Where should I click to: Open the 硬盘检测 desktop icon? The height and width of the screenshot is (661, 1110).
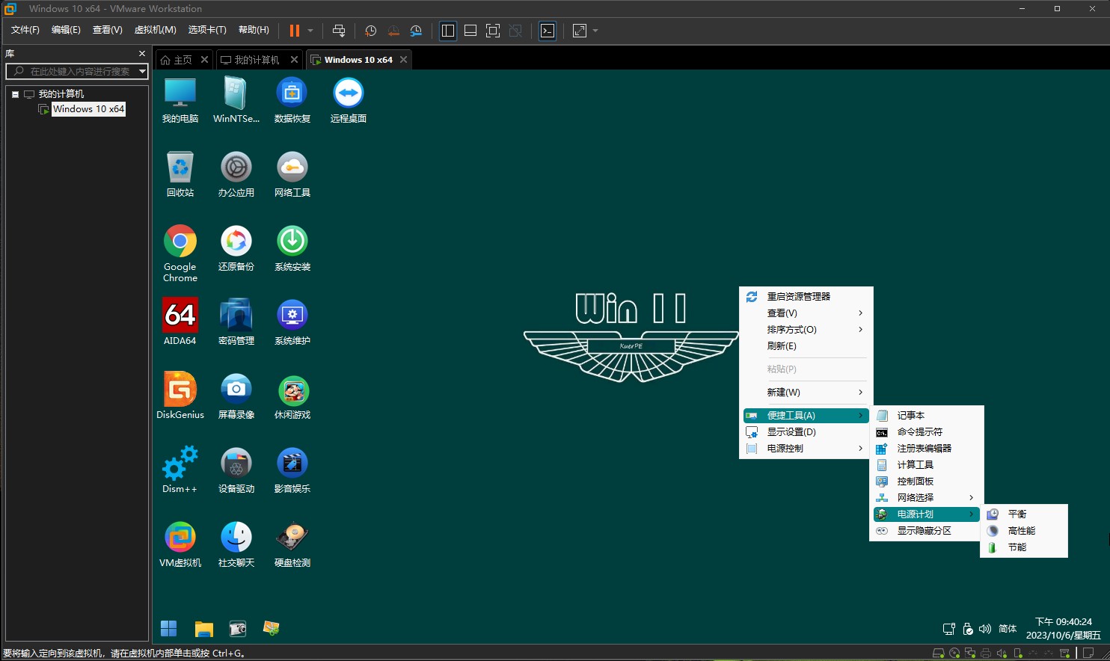[292, 544]
